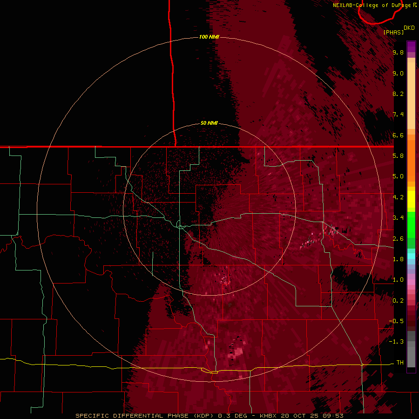
Task: Select the 6.6 scale label
Action: pyautogui.click(x=398, y=135)
